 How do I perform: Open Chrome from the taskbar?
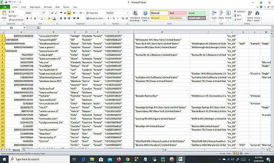[128, 159]
